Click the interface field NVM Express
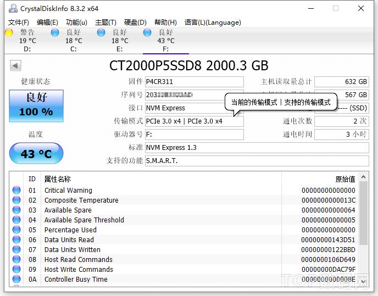This screenshot has height=296, width=378. (x=185, y=108)
